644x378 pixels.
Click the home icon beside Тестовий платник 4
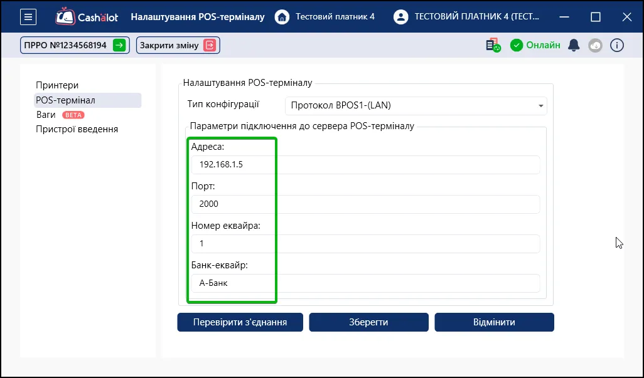[x=282, y=17]
